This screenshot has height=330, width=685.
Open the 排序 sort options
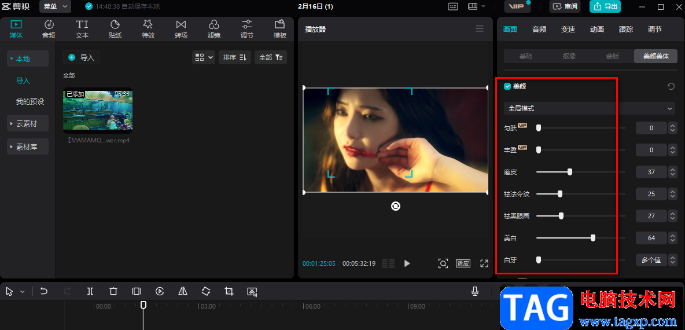click(235, 57)
